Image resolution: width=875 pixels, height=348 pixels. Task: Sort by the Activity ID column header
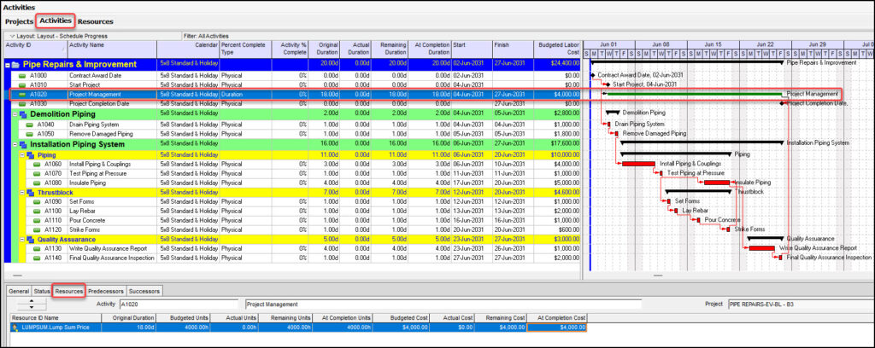36,49
